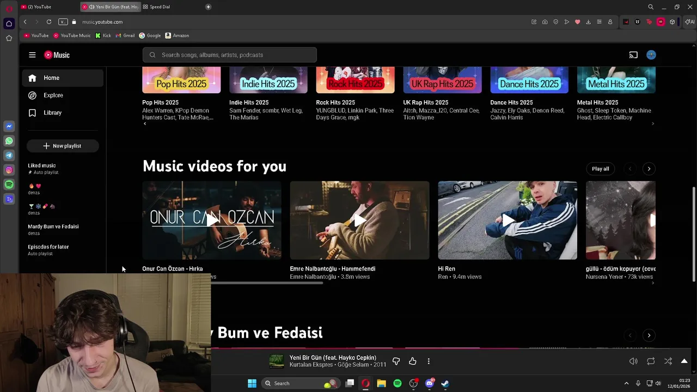Show previous Music videos for you
This screenshot has height=392, width=697.
(x=630, y=169)
